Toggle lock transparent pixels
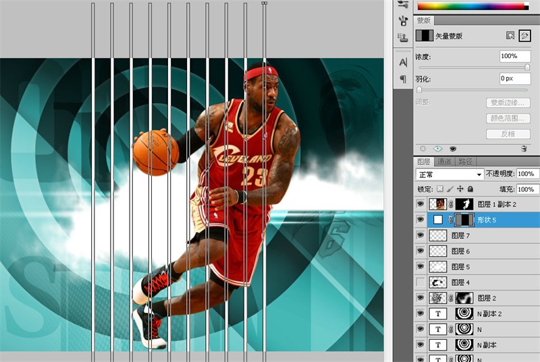 tap(440, 189)
